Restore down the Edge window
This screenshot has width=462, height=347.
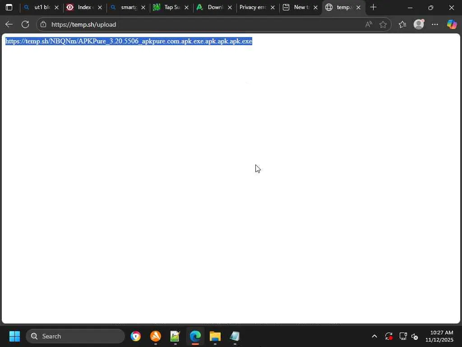click(x=431, y=8)
